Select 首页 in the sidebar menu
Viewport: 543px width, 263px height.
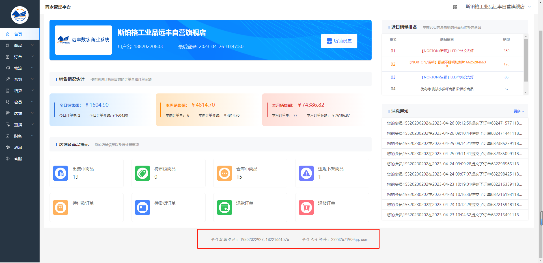pyautogui.click(x=20, y=34)
